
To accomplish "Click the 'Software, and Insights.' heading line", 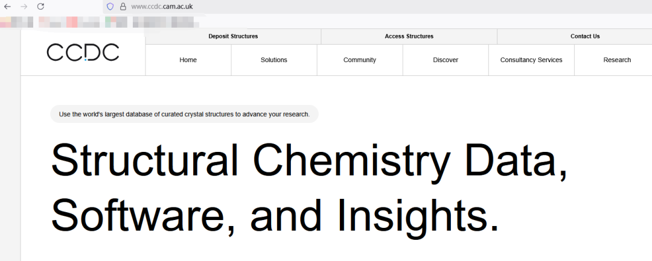I will point(275,215).
